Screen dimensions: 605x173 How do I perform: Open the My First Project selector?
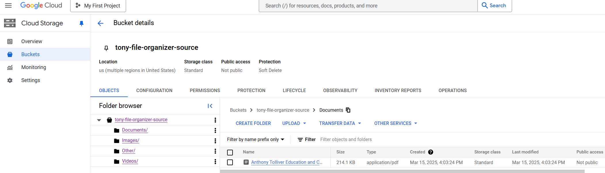click(x=98, y=6)
